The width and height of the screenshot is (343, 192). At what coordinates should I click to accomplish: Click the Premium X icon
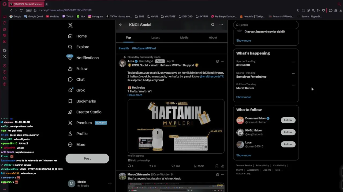[70, 123]
